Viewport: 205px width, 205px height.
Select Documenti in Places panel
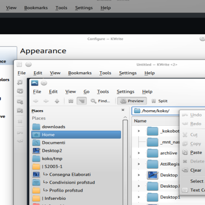click(x=76, y=142)
